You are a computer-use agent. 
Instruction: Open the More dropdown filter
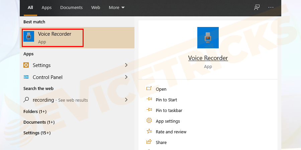tap(117, 8)
